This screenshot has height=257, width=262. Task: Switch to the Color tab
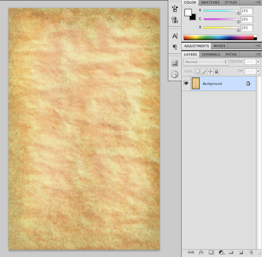(190, 3)
